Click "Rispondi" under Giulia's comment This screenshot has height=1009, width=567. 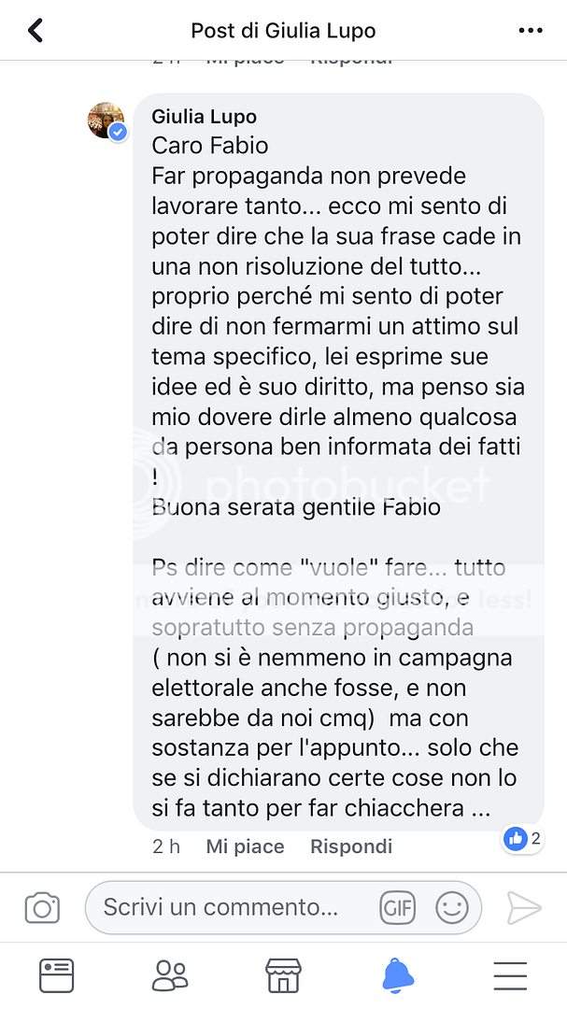(x=351, y=846)
